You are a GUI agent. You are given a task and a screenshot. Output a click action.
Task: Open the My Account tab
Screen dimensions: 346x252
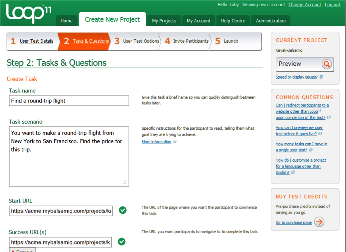pos(198,21)
